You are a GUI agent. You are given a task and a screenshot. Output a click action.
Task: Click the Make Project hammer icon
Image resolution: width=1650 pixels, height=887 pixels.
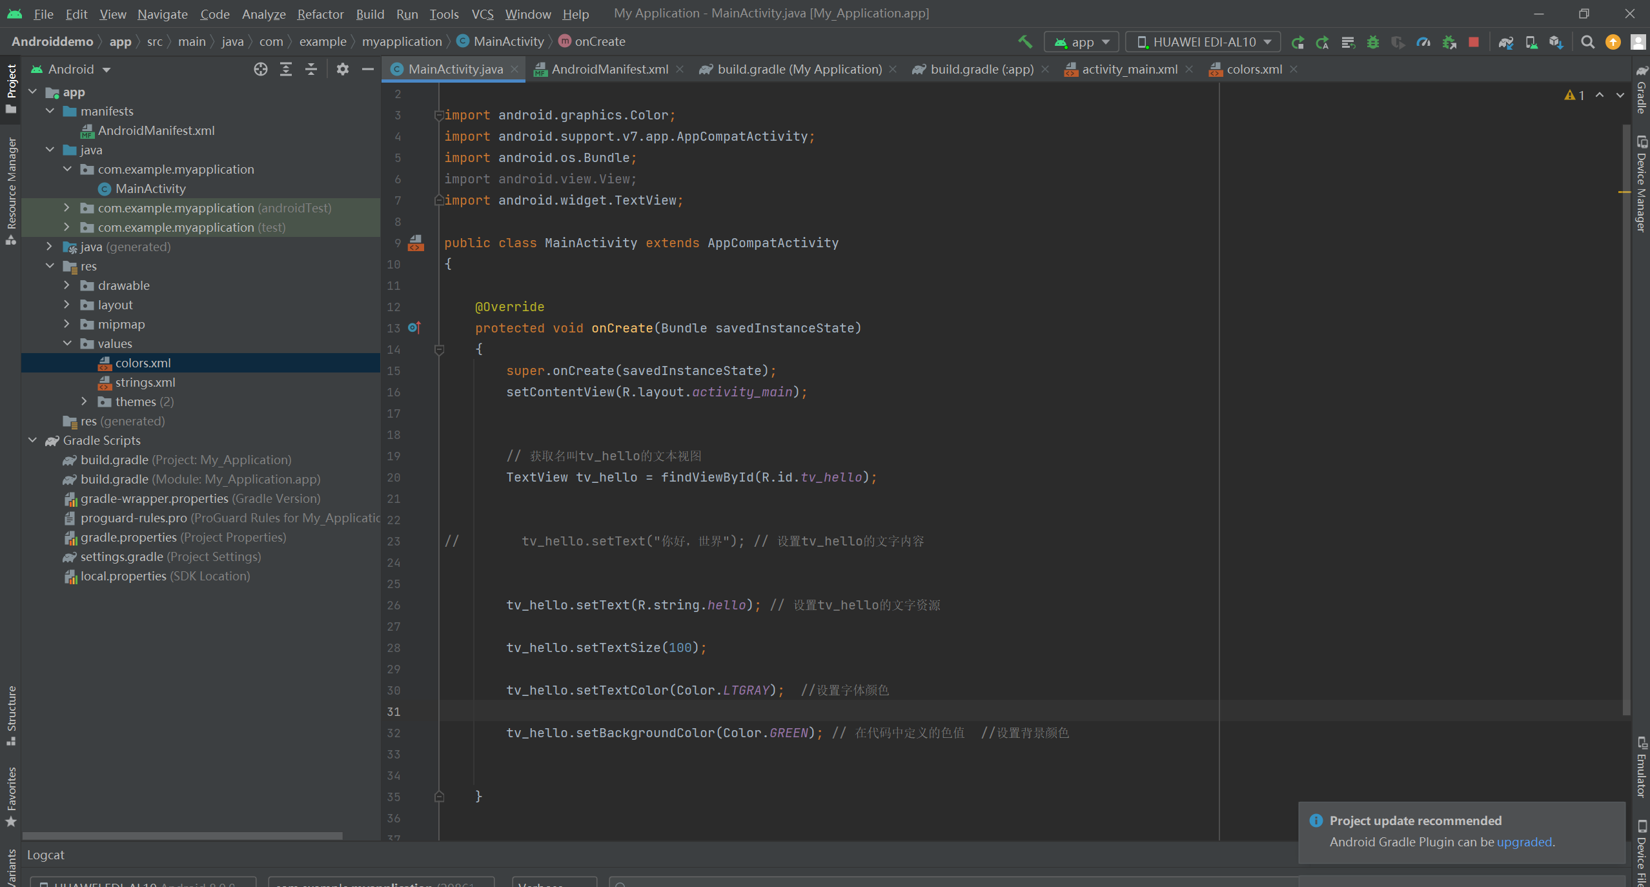pyautogui.click(x=1025, y=42)
